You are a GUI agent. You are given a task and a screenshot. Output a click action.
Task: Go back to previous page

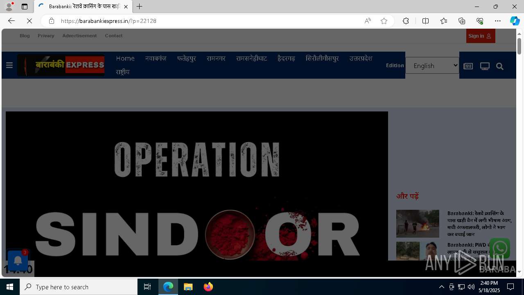tap(11, 21)
